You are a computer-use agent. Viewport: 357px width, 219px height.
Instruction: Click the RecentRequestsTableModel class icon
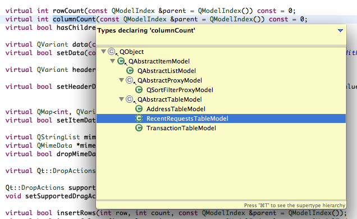pos(139,118)
